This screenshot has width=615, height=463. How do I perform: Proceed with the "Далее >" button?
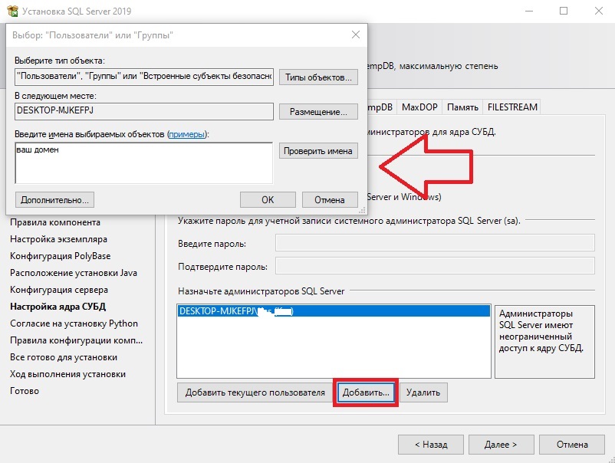(x=501, y=445)
